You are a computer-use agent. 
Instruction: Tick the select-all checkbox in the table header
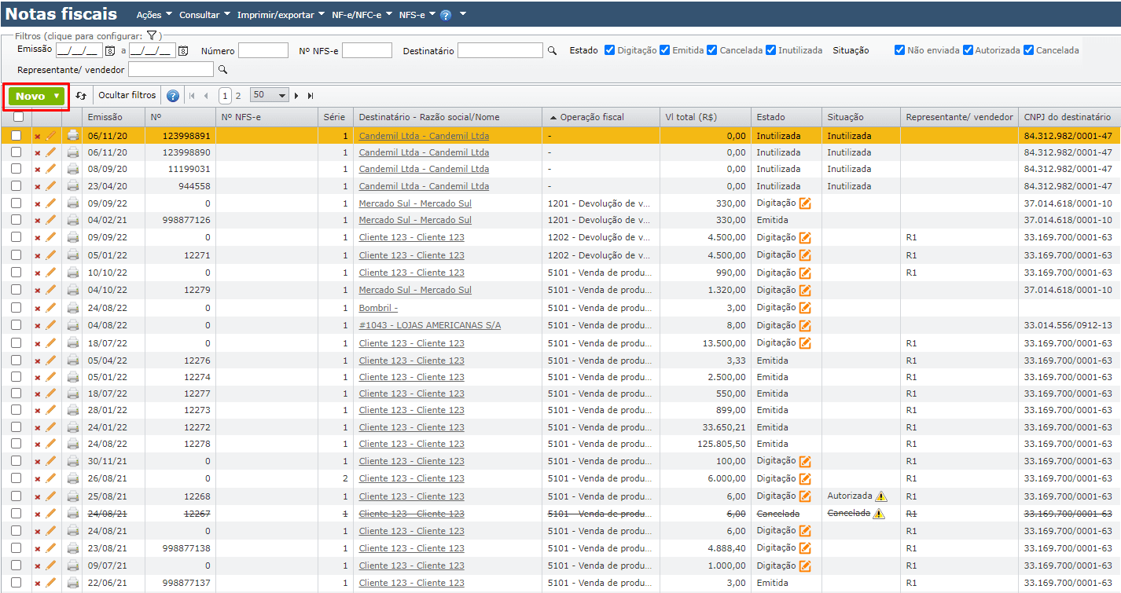[18, 117]
